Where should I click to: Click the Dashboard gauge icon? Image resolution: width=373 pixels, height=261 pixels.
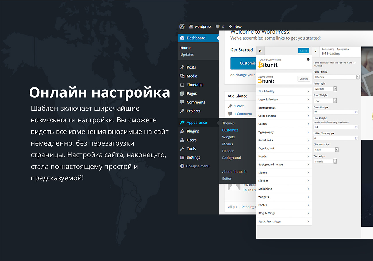pos(182,38)
